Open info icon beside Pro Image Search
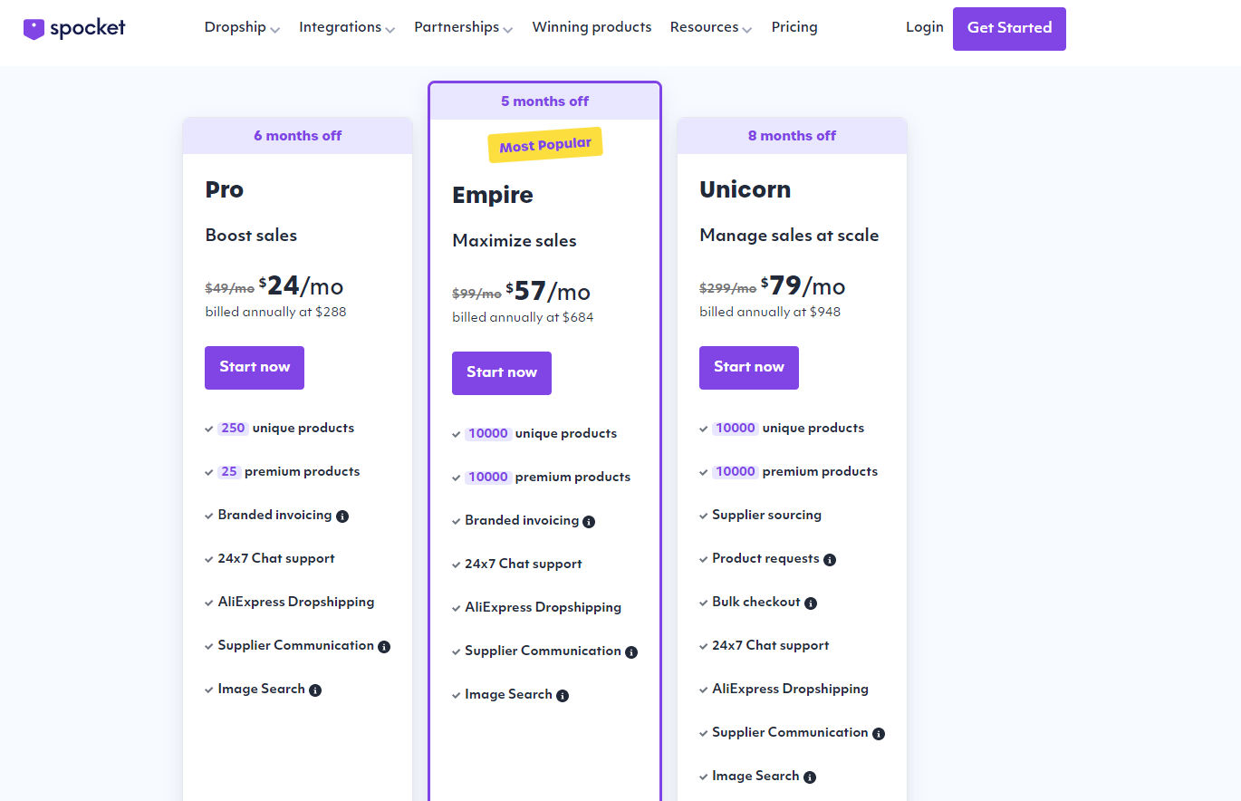This screenshot has width=1241, height=801. (315, 690)
